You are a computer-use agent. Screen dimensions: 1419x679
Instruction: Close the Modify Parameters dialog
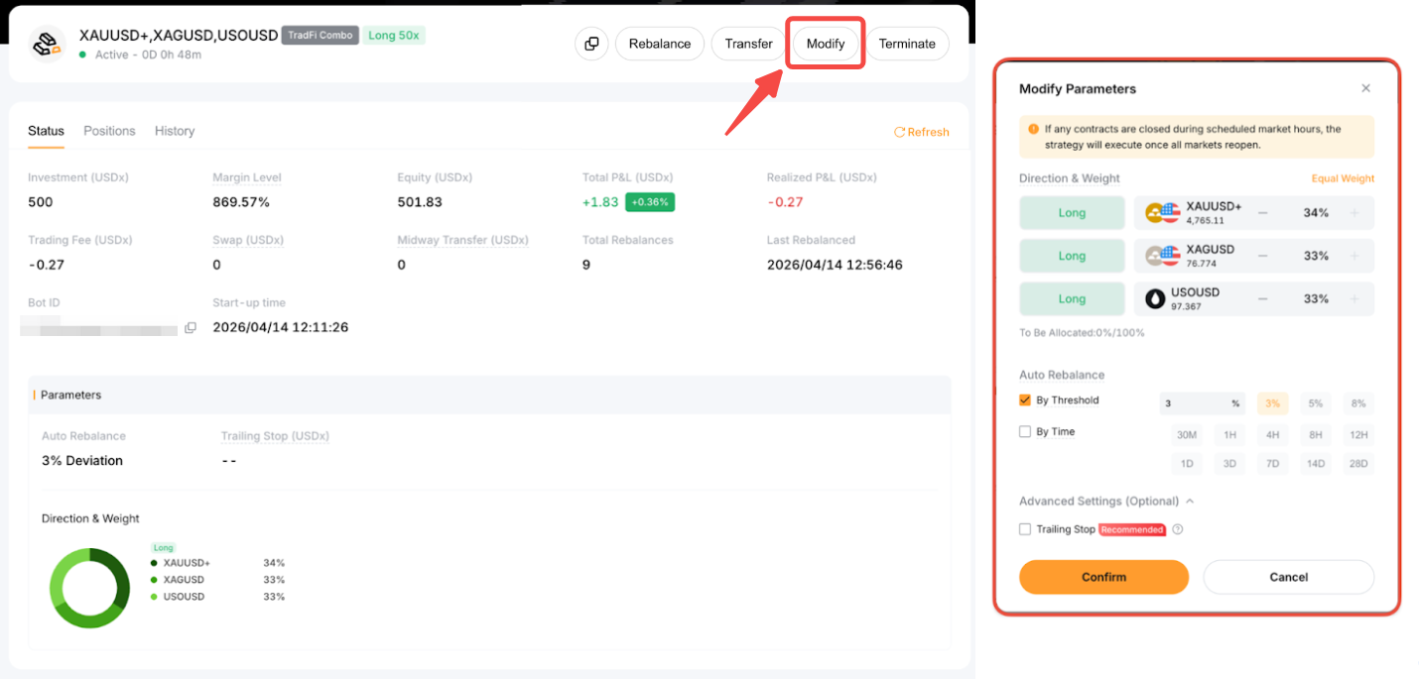point(1365,88)
